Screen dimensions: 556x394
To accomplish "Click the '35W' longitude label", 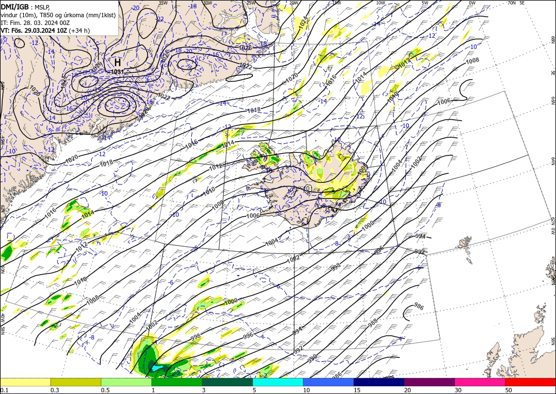I will click(x=163, y=3).
